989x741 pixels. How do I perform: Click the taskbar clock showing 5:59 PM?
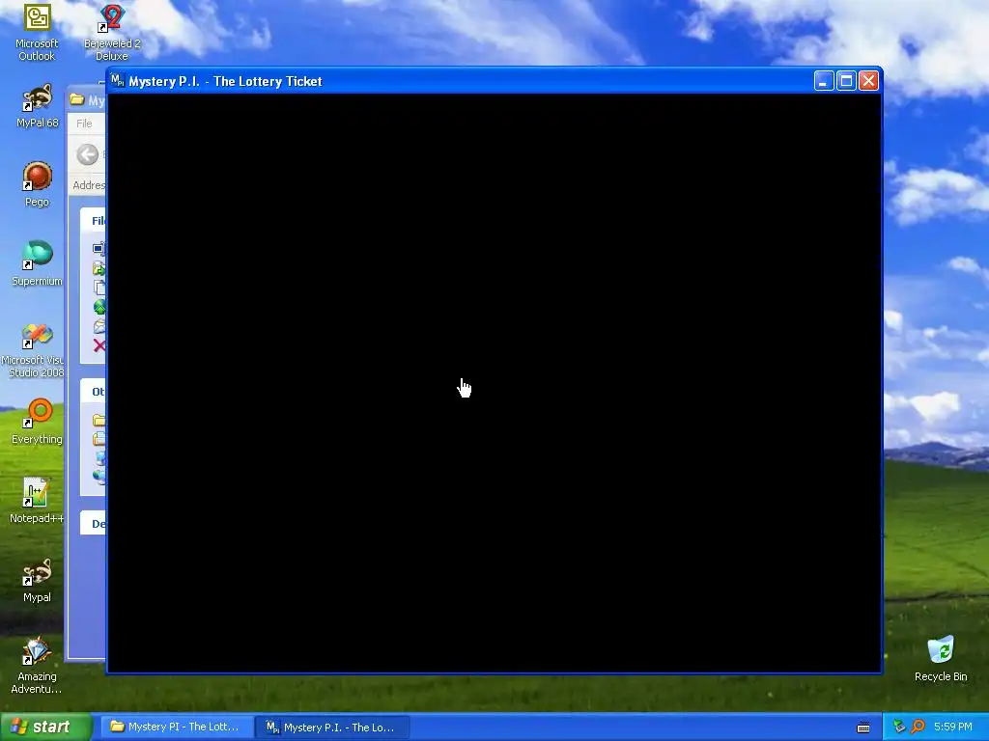952,727
